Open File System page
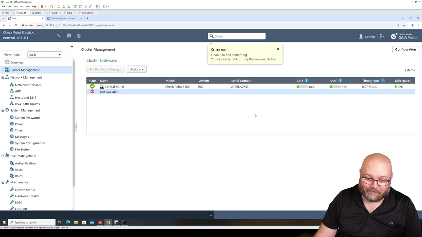 pyautogui.click(x=22, y=149)
